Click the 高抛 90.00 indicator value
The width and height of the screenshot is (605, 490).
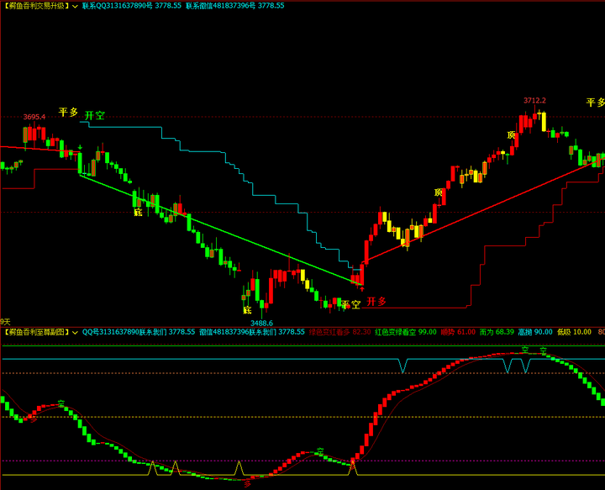click(535, 332)
